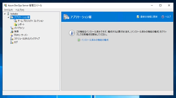The image size is (176, 98).
Task: Click the スケジュールされたバックアップ icon
Action: pyautogui.click(x=12, y=39)
